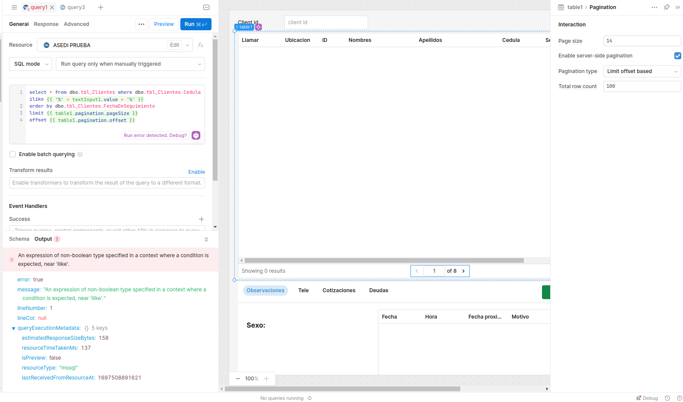683x402 pixels.
Task: Open the SQL mode dropdown
Action: coord(30,64)
